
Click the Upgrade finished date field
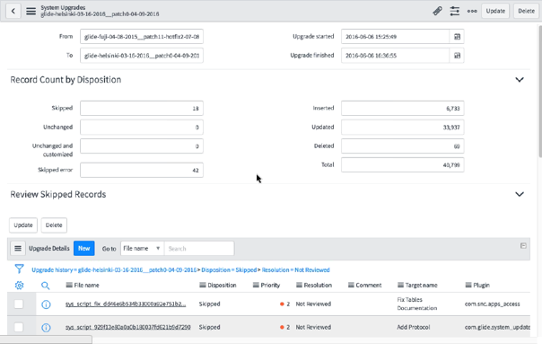(x=395, y=56)
